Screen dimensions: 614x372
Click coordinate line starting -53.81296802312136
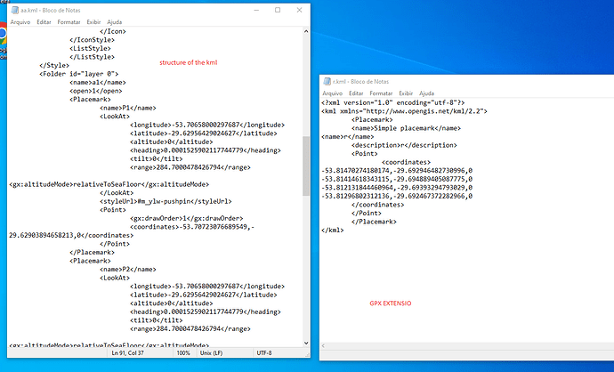[397, 196]
